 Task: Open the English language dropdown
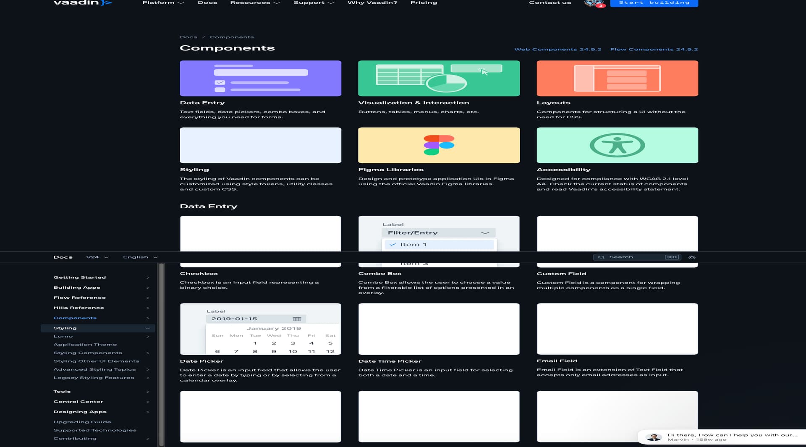[x=140, y=257]
